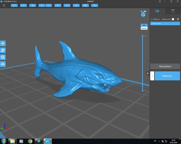Open the object list settings tab
The image size is (181, 144).
pos(157,11)
